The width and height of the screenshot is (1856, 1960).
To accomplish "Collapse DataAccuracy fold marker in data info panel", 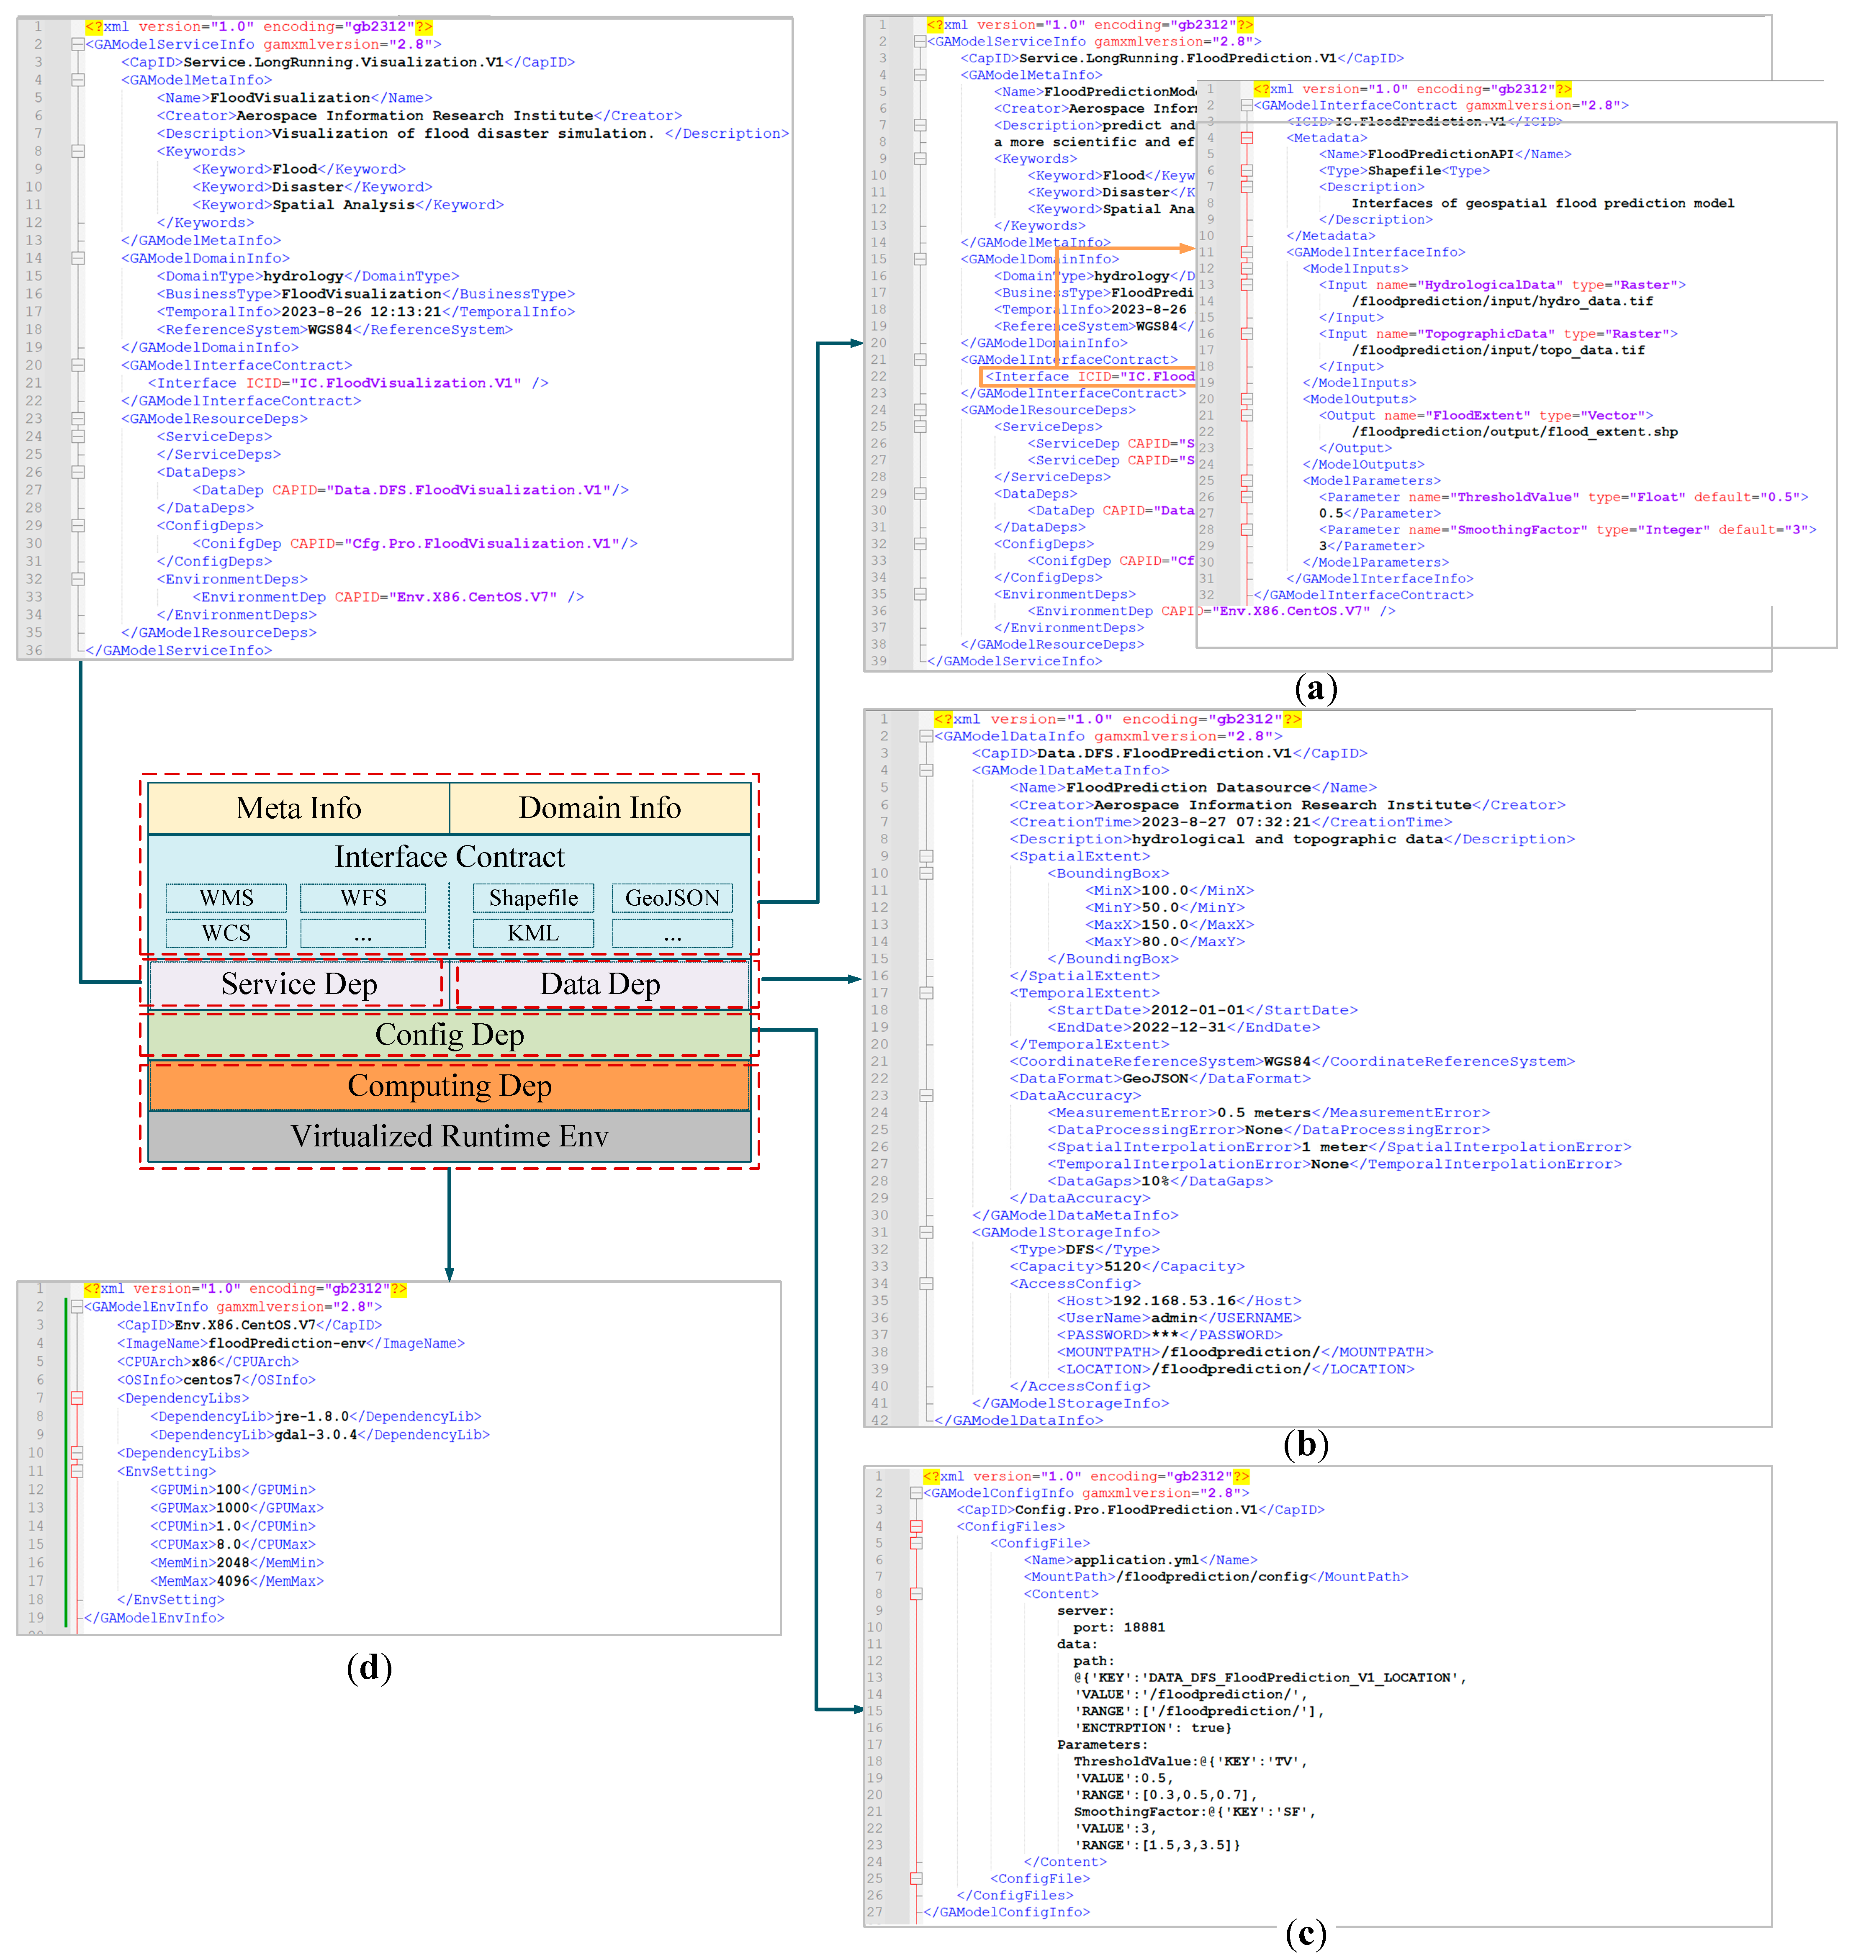I will pyautogui.click(x=926, y=1096).
